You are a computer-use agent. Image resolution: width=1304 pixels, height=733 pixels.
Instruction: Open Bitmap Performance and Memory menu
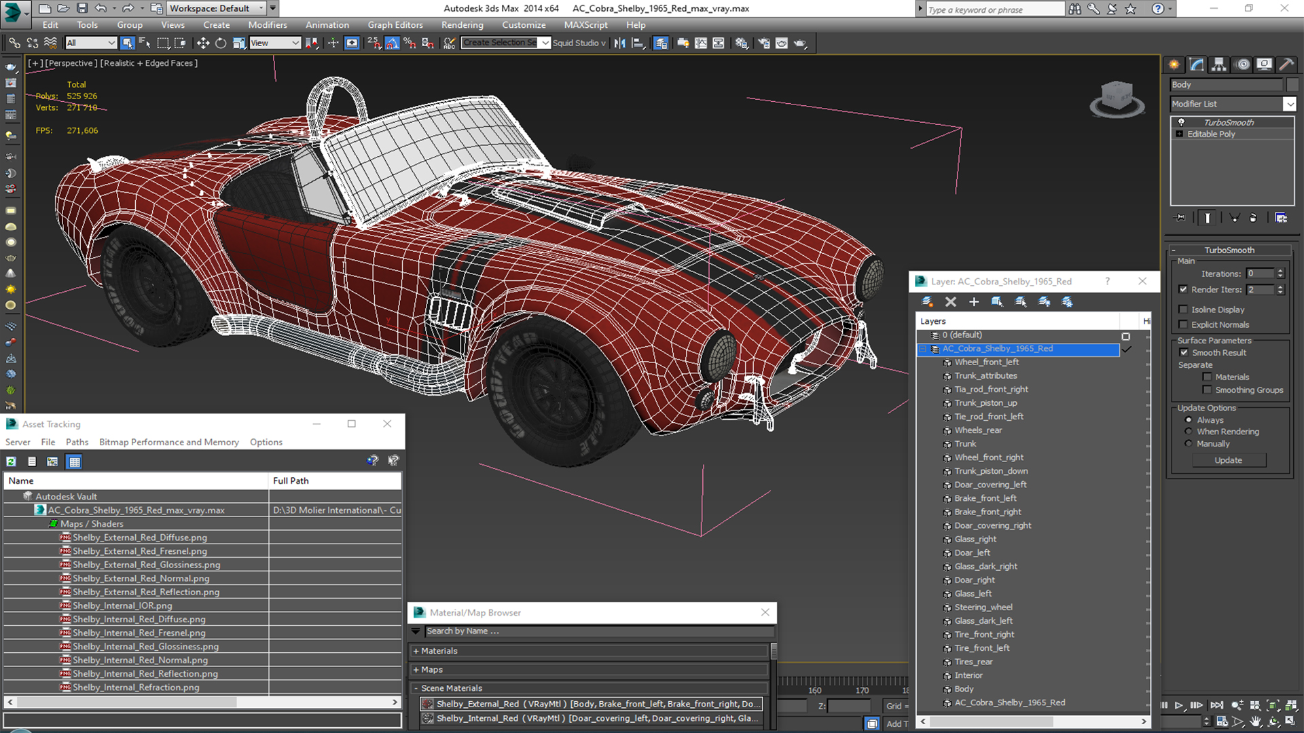pos(169,442)
